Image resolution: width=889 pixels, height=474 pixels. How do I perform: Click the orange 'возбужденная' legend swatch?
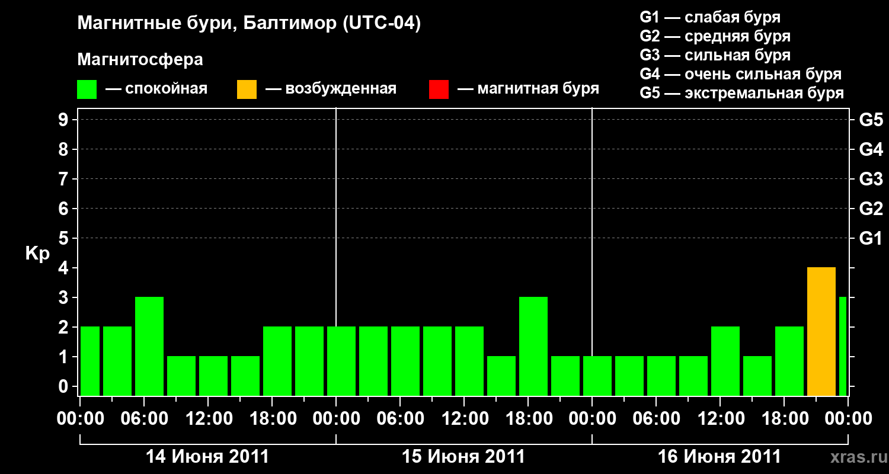(247, 89)
